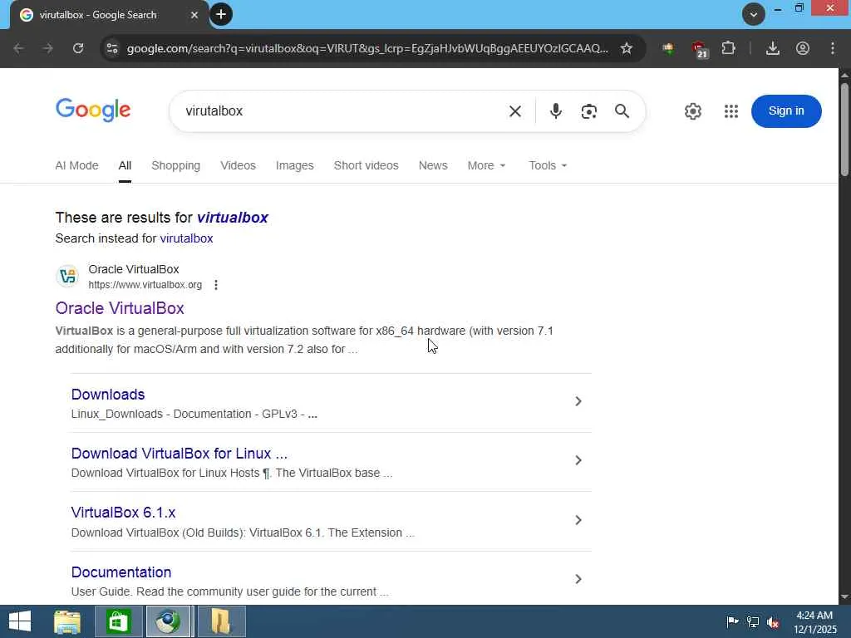Image resolution: width=851 pixels, height=638 pixels.
Task: Open the yellow folder taskbar icon
Action: click(221, 621)
